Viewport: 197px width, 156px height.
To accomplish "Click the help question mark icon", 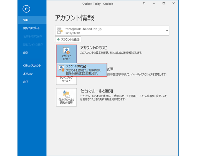I will (x=143, y=4).
